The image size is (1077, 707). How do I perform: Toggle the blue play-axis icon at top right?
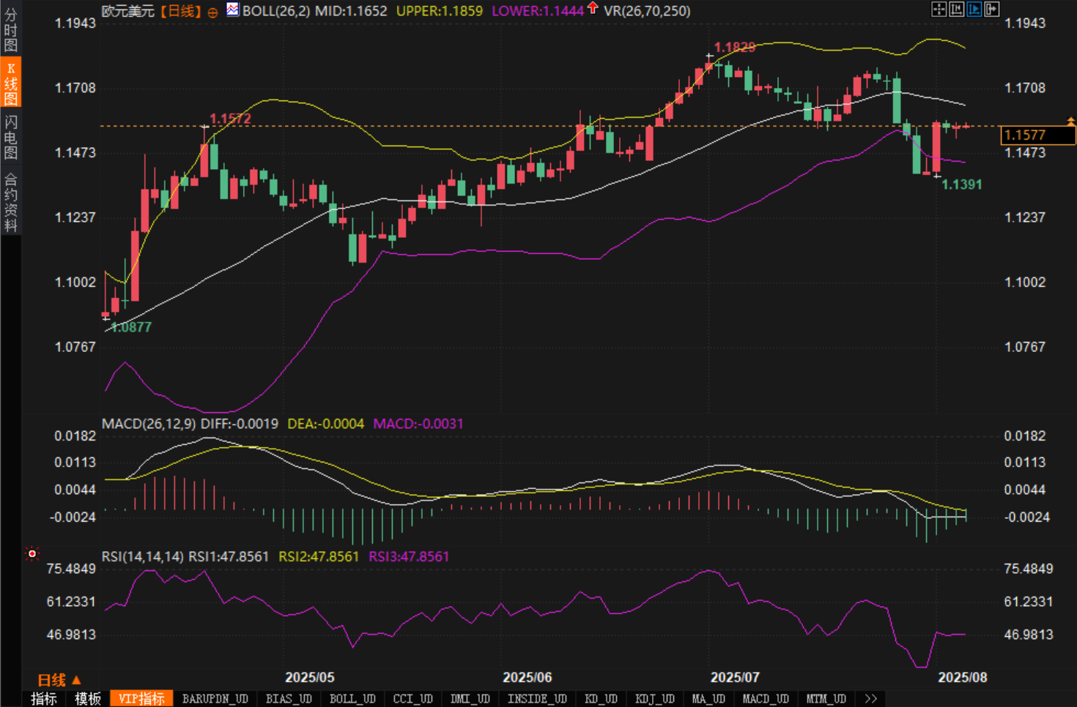(x=974, y=9)
